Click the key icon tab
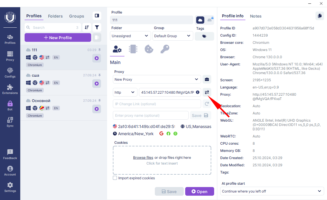This screenshot has height=200, width=327. [165, 49]
